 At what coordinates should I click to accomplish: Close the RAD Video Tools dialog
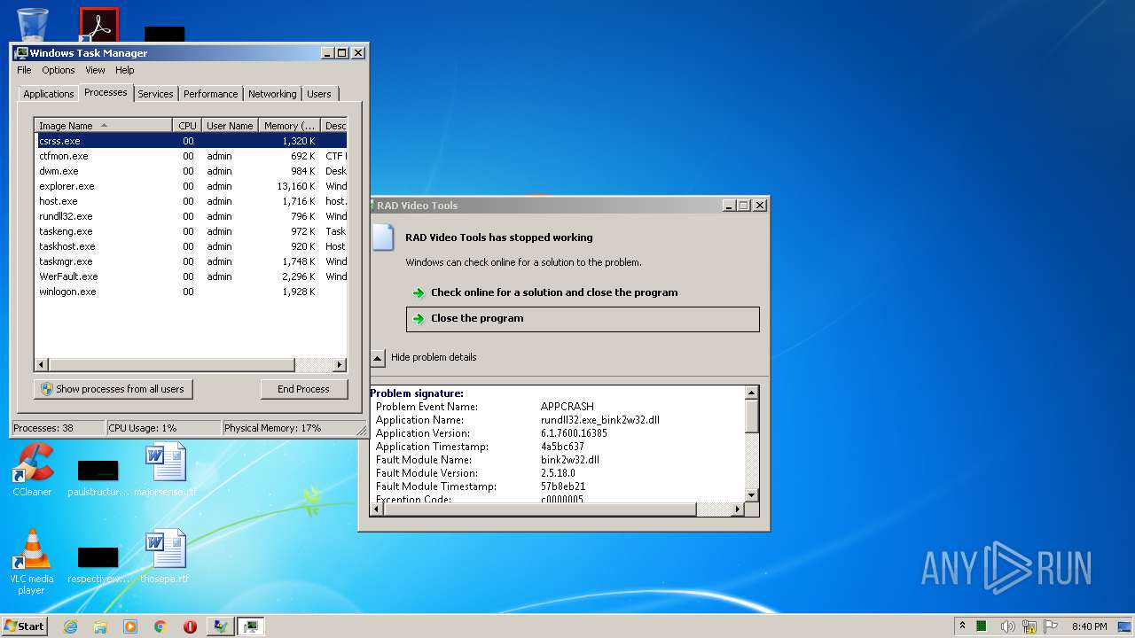[759, 206]
